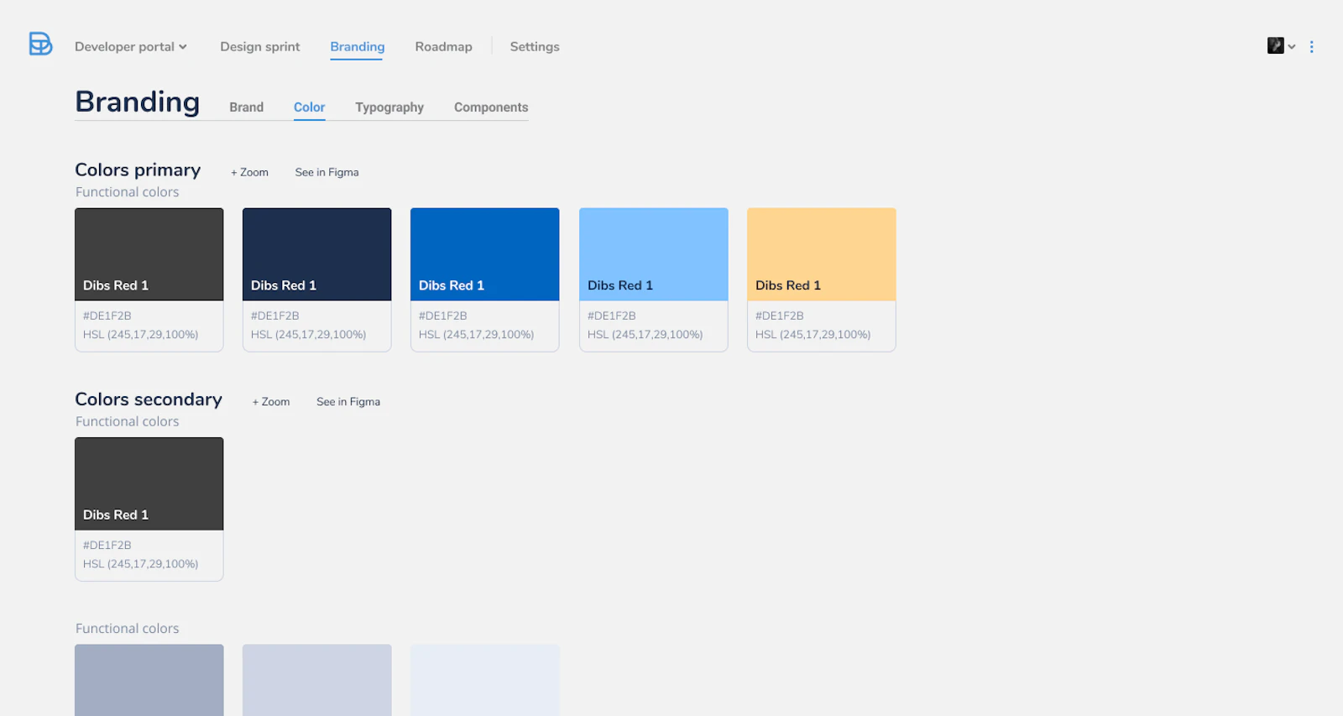Click Dibs Red 1 label on light blue swatch
Image resolution: width=1343 pixels, height=716 pixels.
pyautogui.click(x=620, y=285)
